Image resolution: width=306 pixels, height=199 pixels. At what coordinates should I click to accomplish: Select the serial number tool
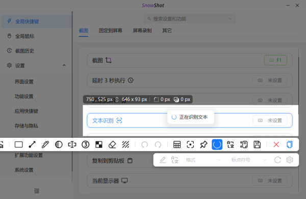tap(86, 145)
